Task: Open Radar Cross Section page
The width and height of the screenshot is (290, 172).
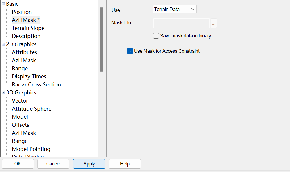Action: (36, 84)
